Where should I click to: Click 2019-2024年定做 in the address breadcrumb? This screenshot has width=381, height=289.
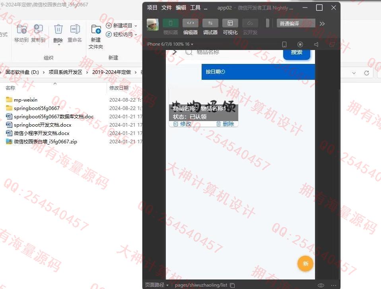click(111, 72)
